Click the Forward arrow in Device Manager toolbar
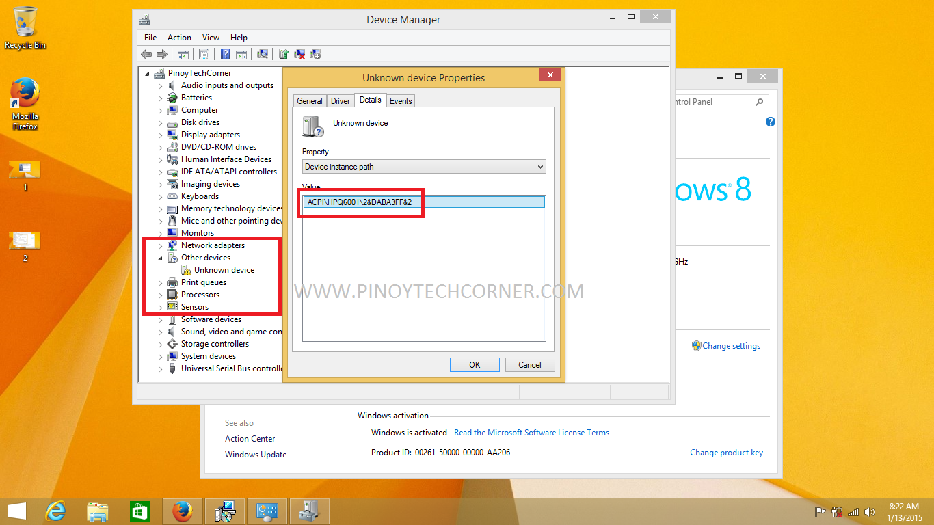This screenshot has height=525, width=934. [x=162, y=54]
